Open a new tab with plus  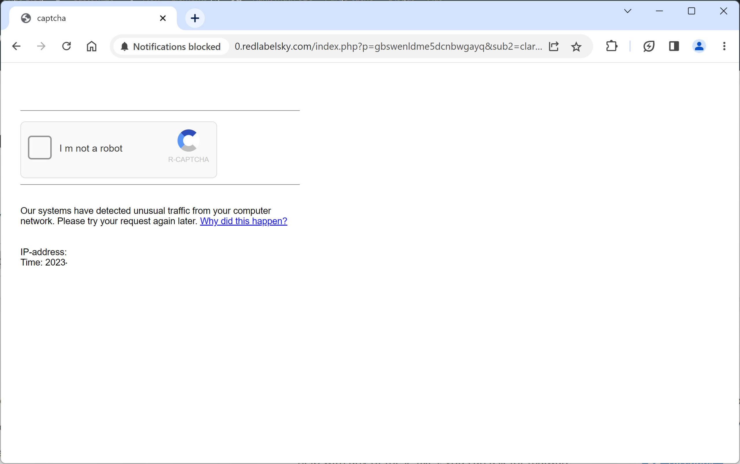195,18
